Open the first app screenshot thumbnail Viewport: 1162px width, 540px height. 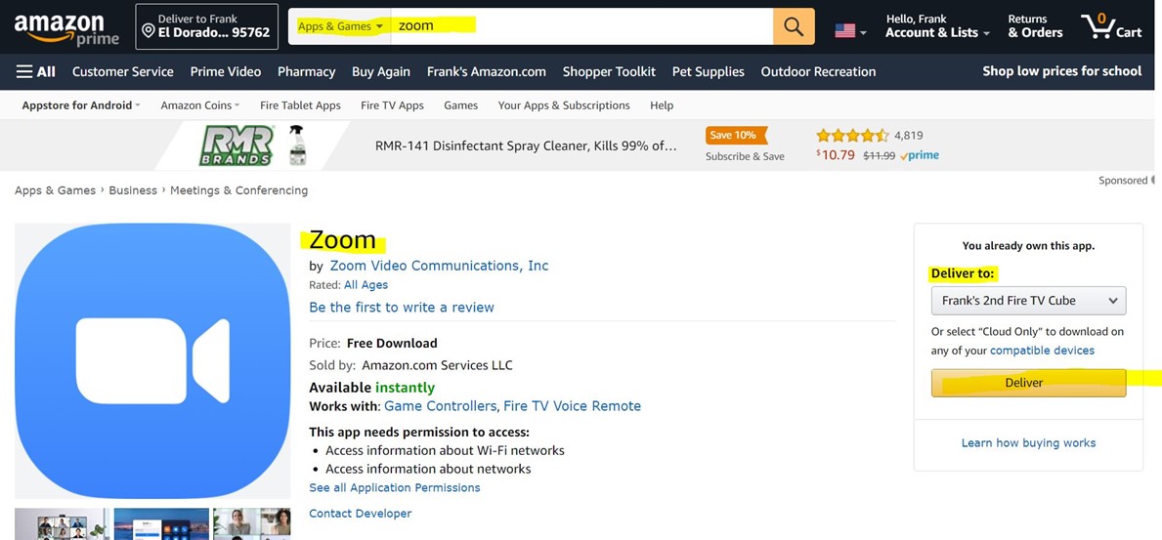(62, 524)
